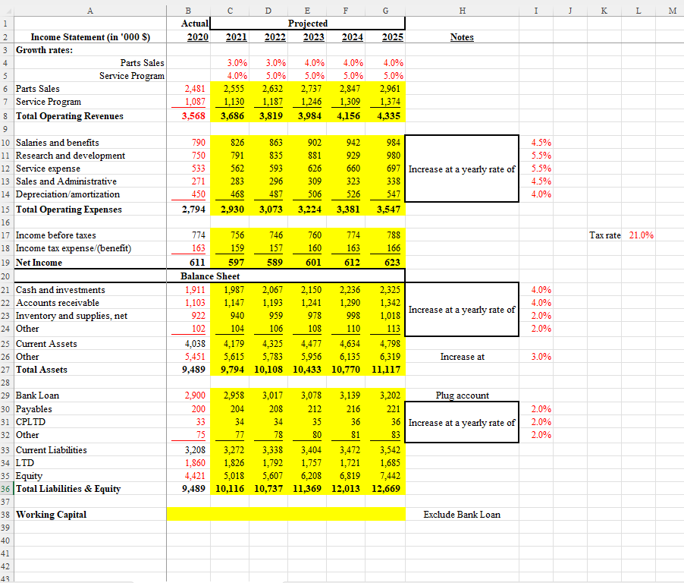Select Total Liabilities & Equity 2025 value 12,669

tap(386, 489)
